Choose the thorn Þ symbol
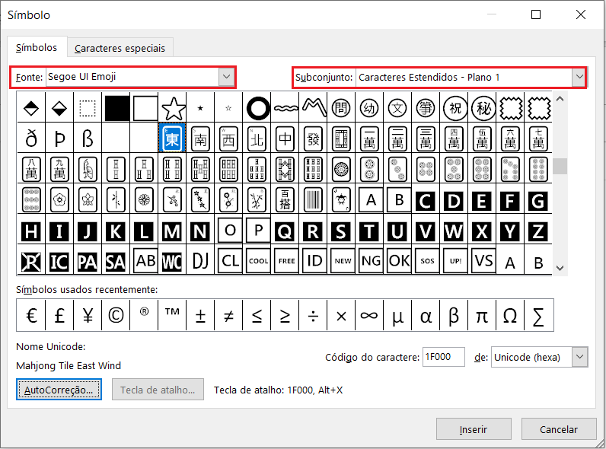The height and width of the screenshot is (449, 606). (x=59, y=138)
